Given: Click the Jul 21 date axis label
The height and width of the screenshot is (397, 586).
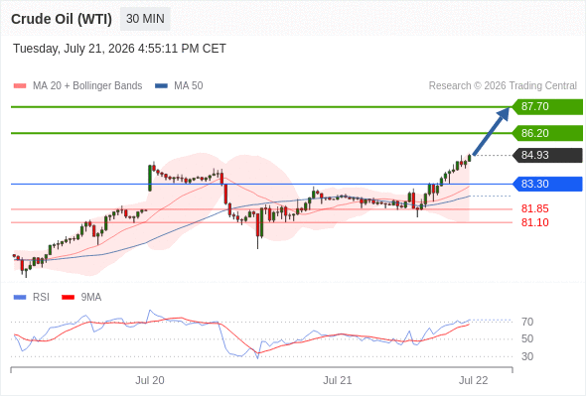Looking at the screenshot, I should [337, 380].
